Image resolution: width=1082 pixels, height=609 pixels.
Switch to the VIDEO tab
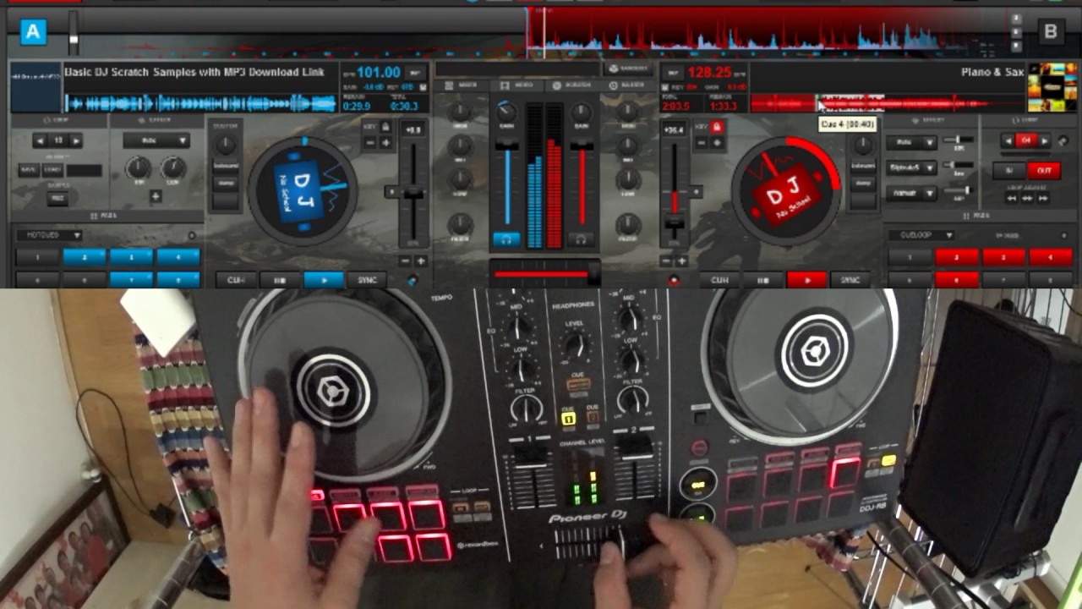(x=516, y=85)
